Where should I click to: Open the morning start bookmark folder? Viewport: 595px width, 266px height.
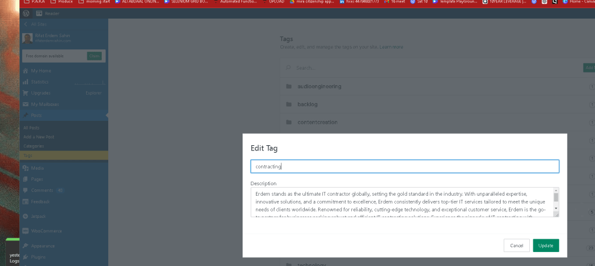[94, 2]
